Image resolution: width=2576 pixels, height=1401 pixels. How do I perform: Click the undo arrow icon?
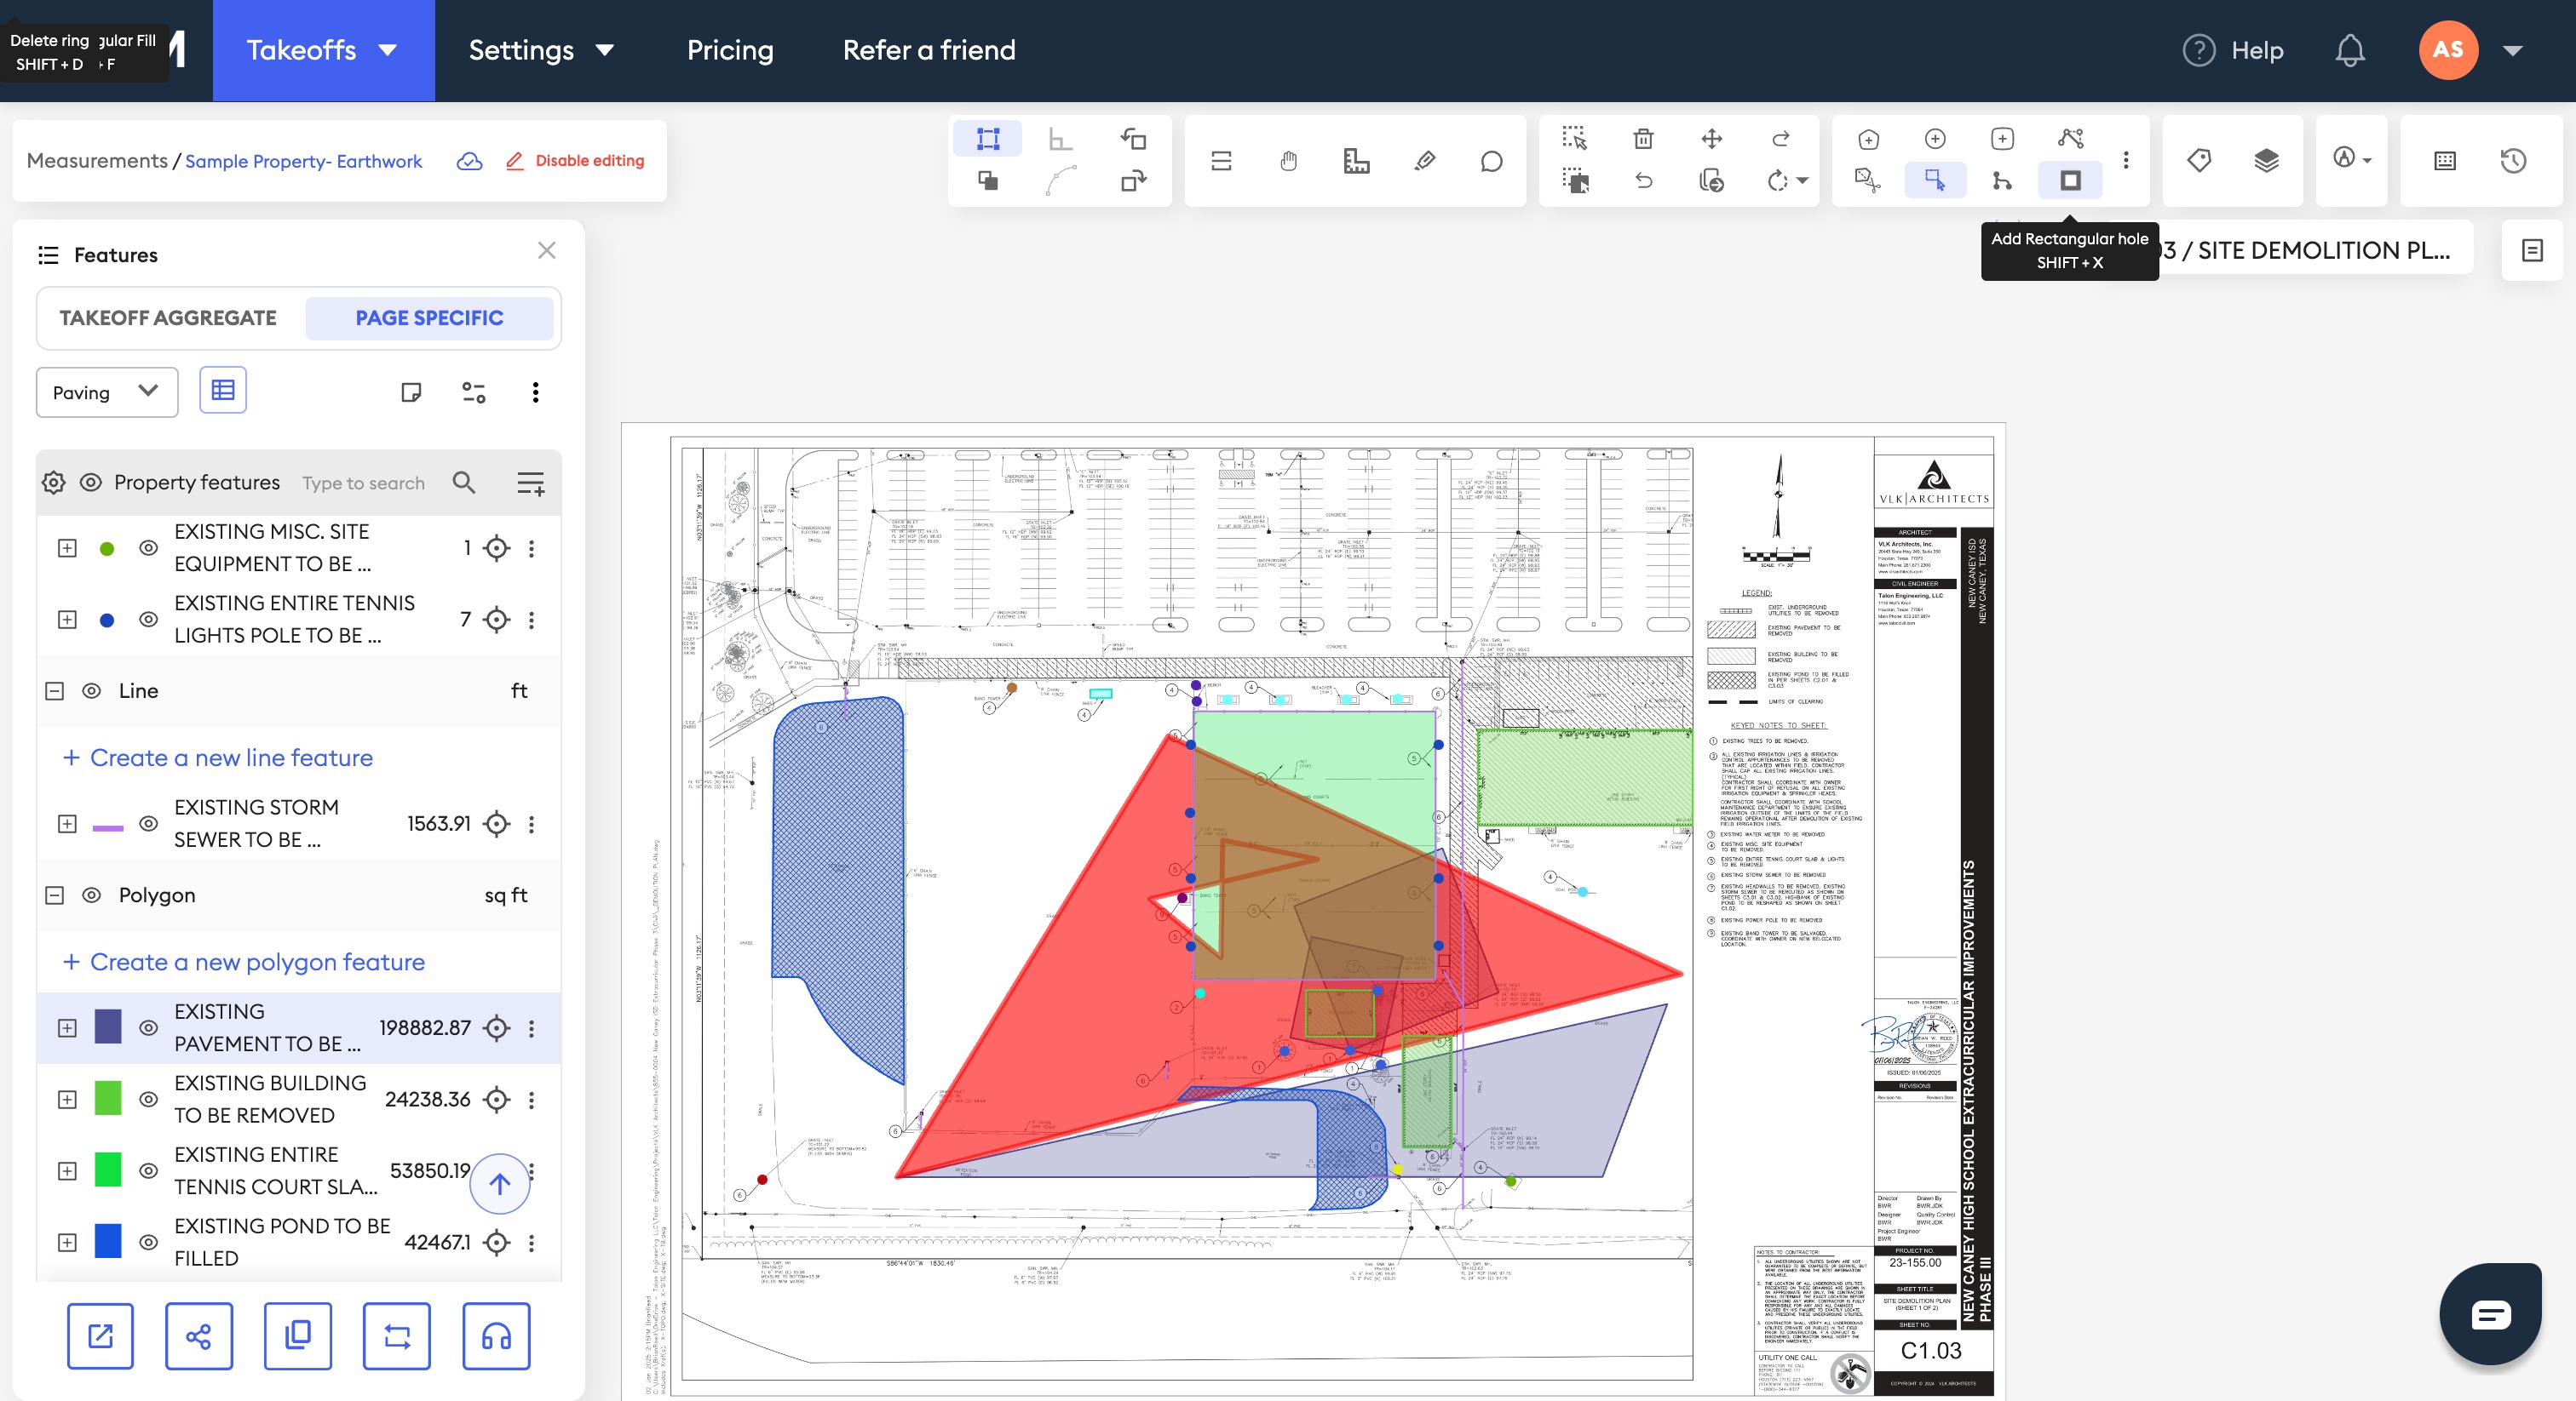click(1643, 181)
